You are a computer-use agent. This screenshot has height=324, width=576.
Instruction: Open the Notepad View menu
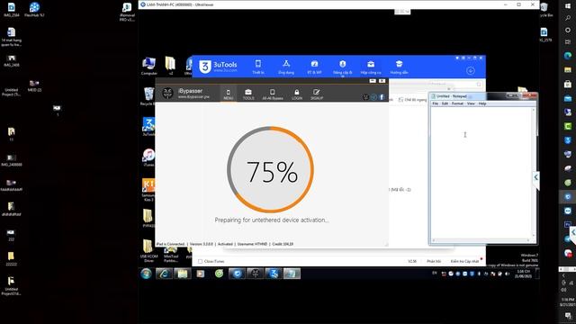pyautogui.click(x=471, y=104)
